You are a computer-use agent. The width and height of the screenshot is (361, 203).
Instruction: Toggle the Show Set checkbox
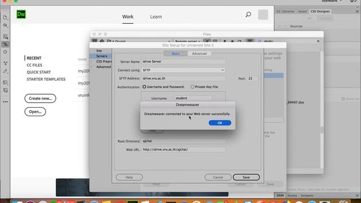click(343, 99)
